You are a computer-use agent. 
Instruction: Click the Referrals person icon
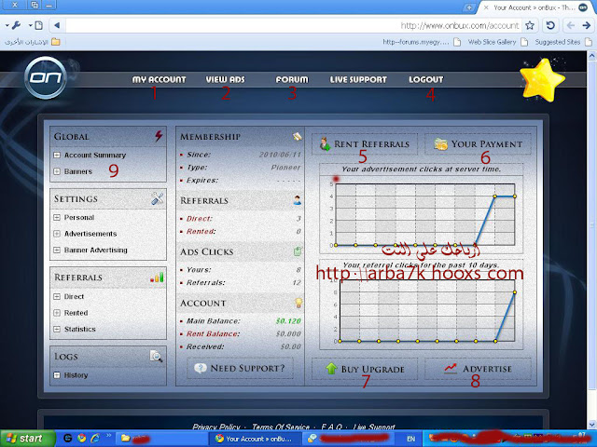click(x=298, y=200)
